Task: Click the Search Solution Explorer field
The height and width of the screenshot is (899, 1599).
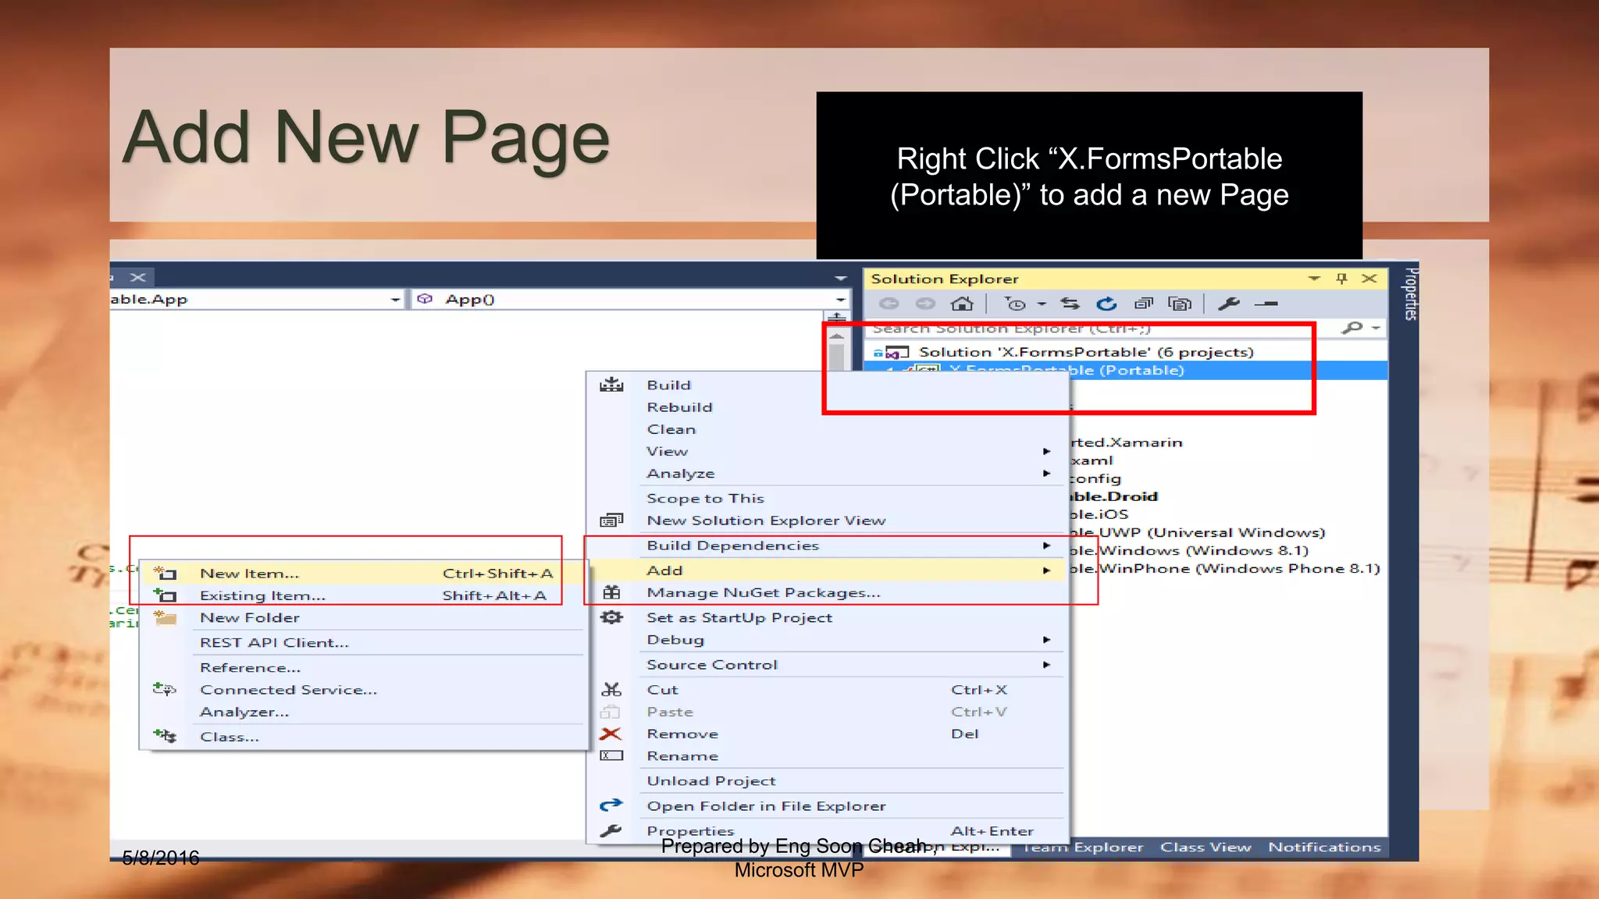Action: pyautogui.click(x=1101, y=328)
